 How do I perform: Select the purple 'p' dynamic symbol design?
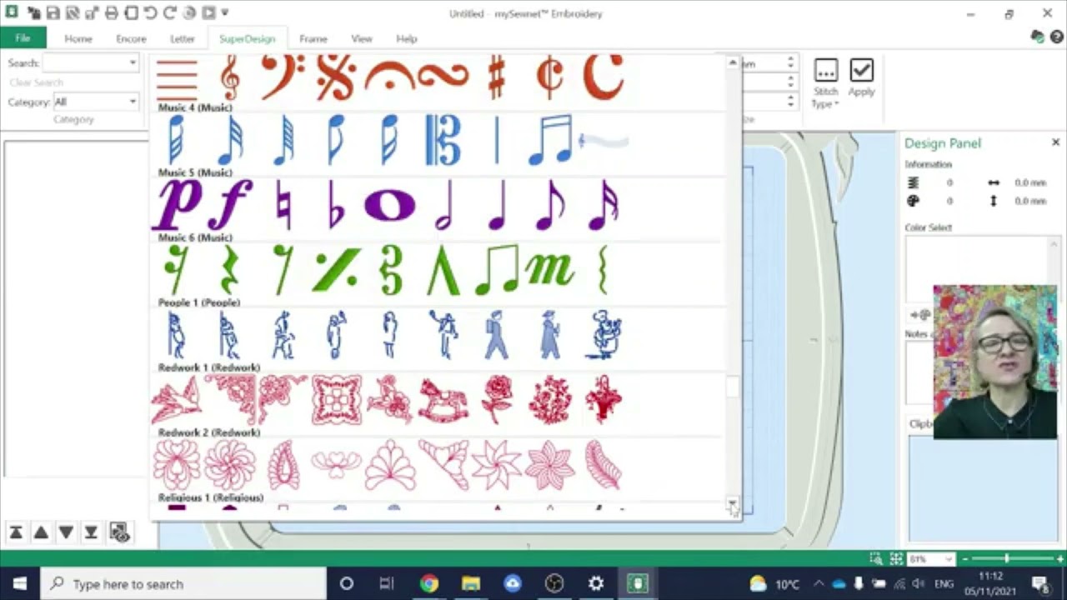click(x=178, y=206)
